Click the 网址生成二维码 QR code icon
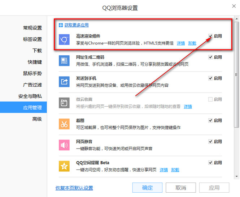This screenshot has width=240, height=197. point(64,61)
